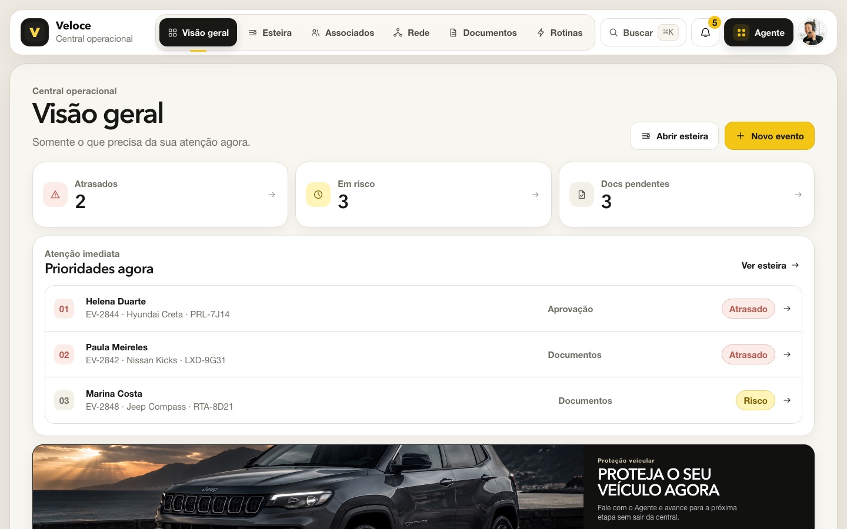Screen dimensions: 847x529
Task: Open the Associados tab
Action: tap(342, 32)
